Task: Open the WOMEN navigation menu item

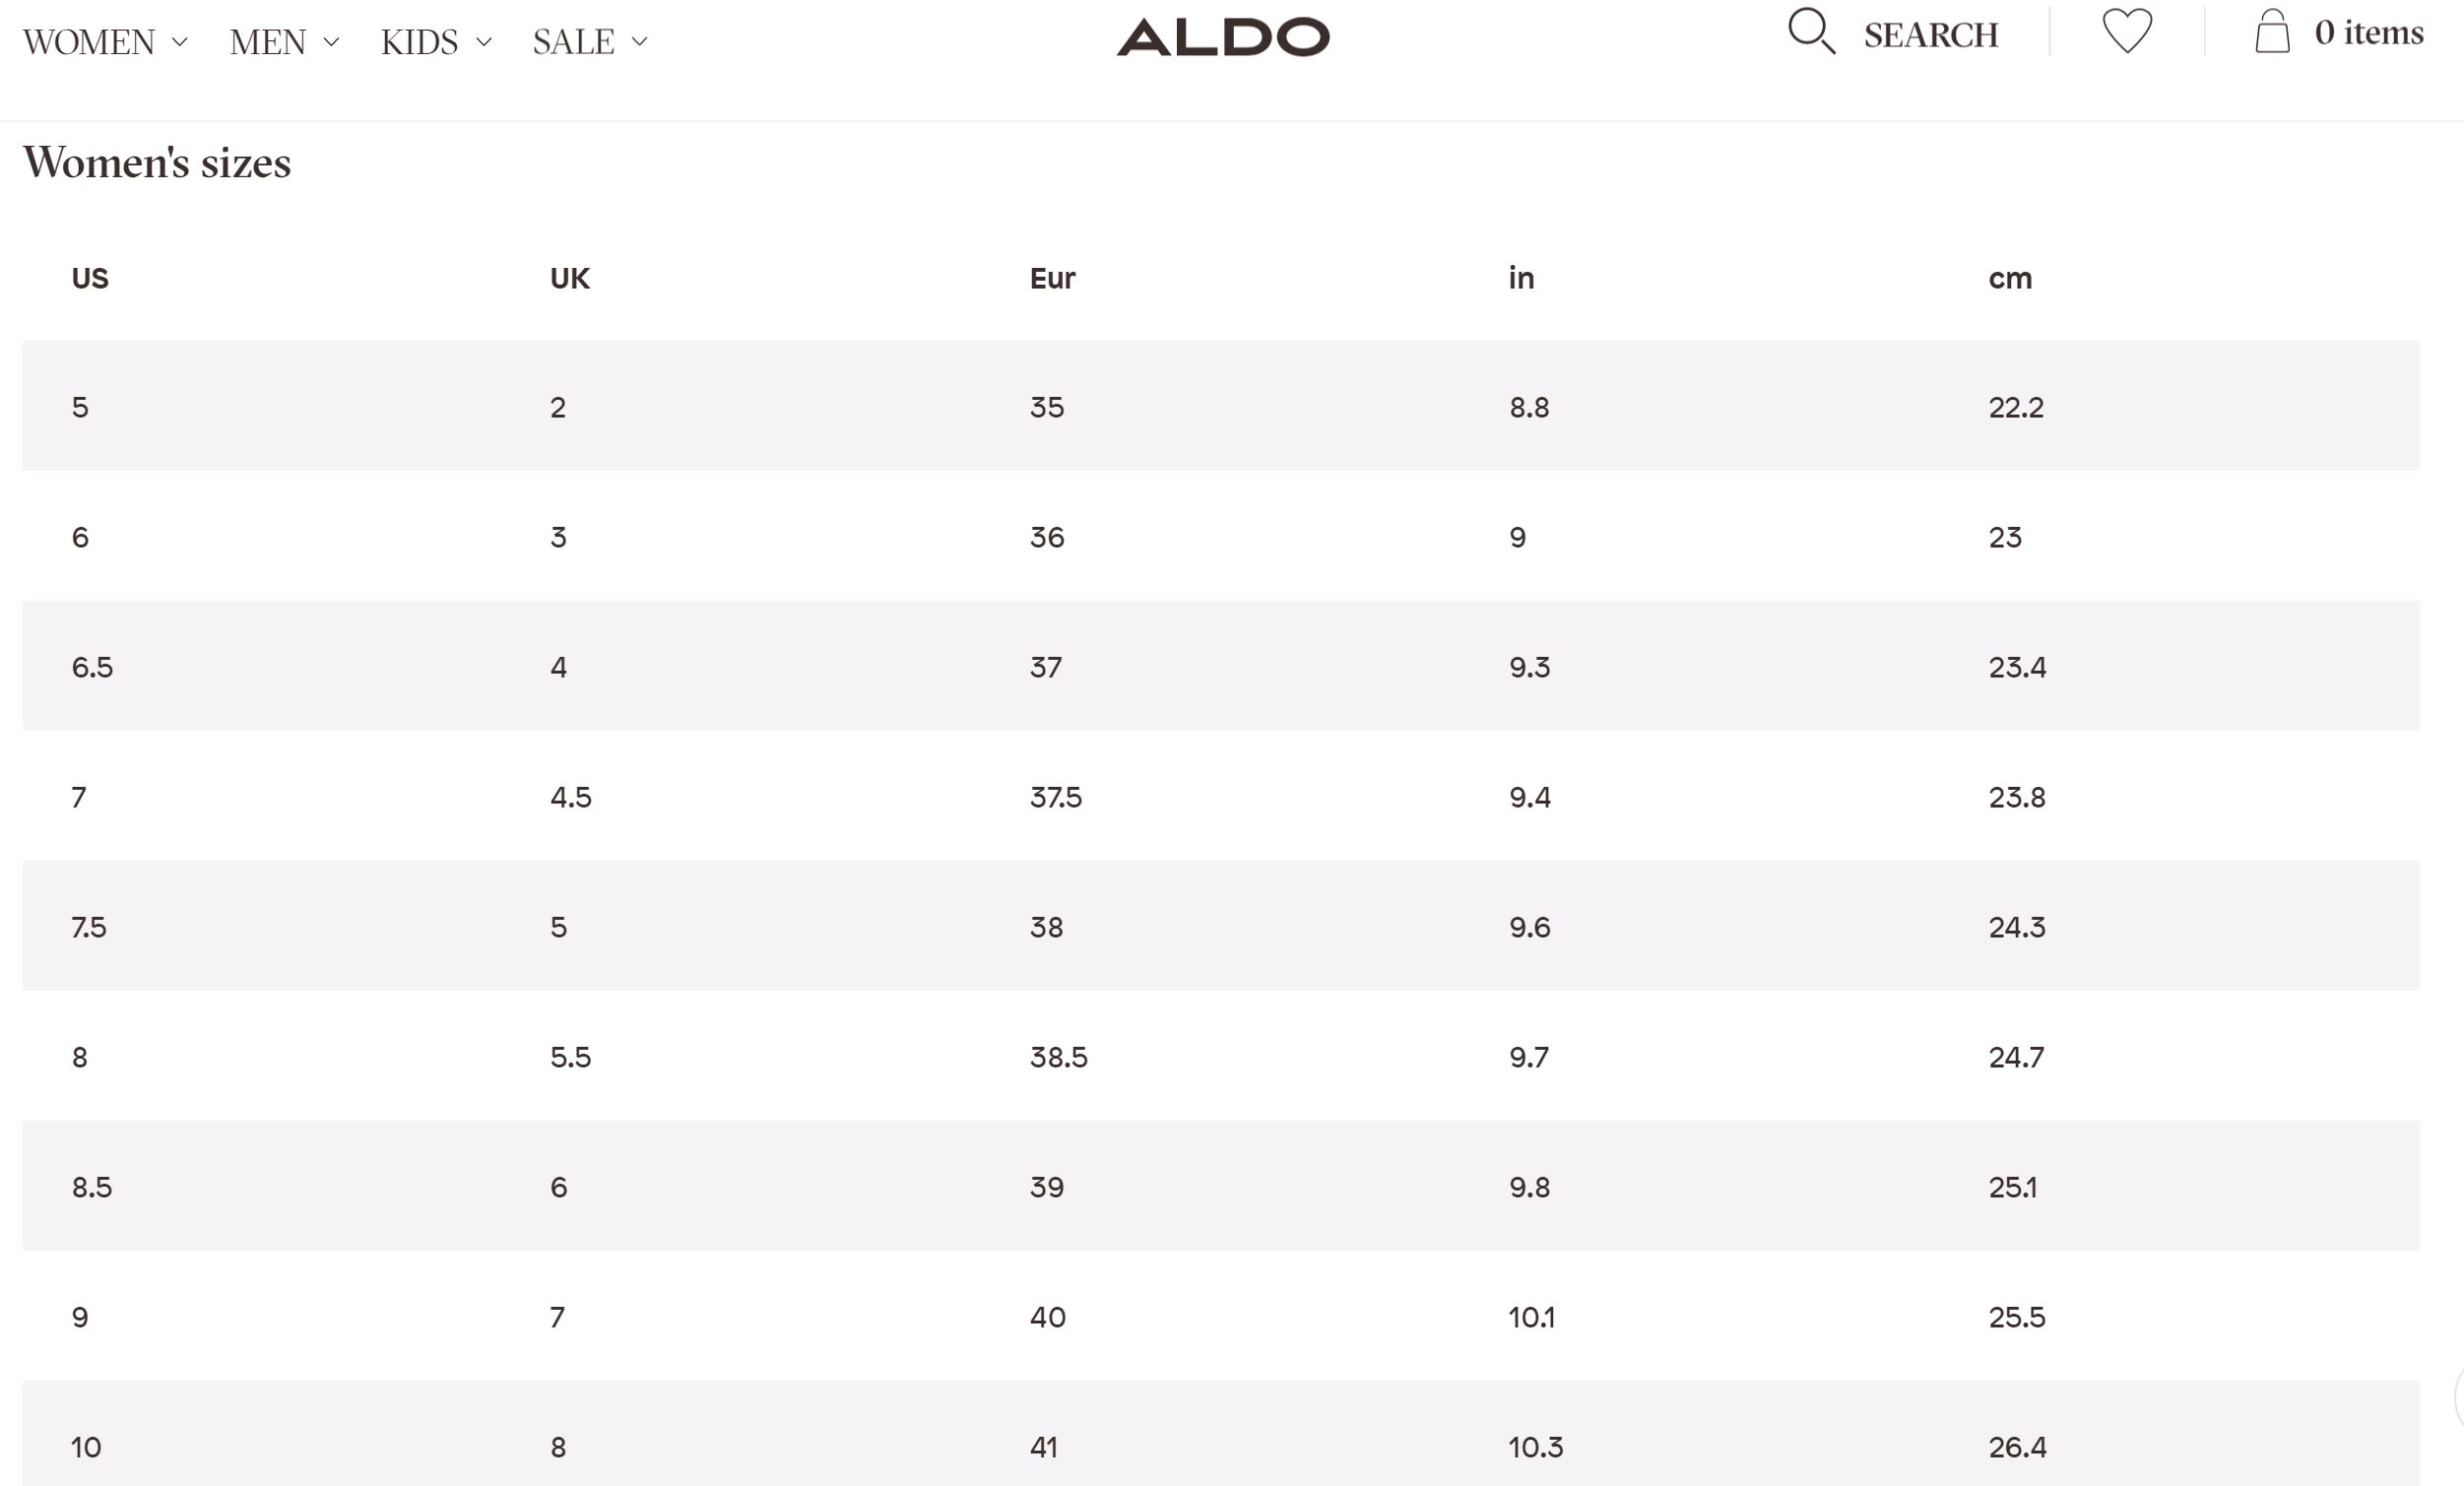Action: pos(88,42)
